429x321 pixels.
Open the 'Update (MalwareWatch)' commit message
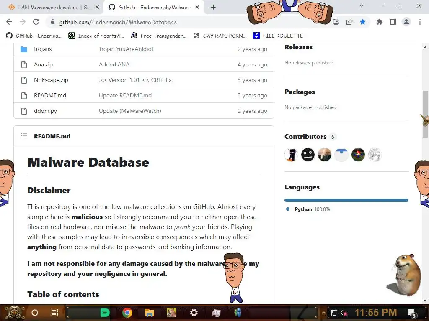point(130,111)
